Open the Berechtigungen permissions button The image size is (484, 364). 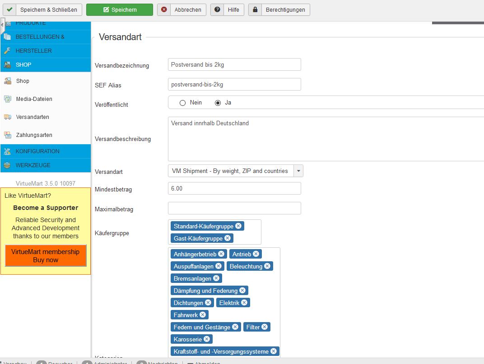(x=279, y=9)
